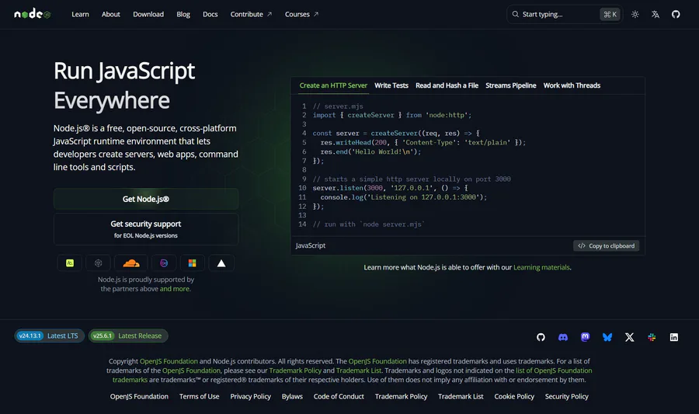699x414 pixels.
Task: Open the gray hexagon partner logo
Action: [99, 263]
